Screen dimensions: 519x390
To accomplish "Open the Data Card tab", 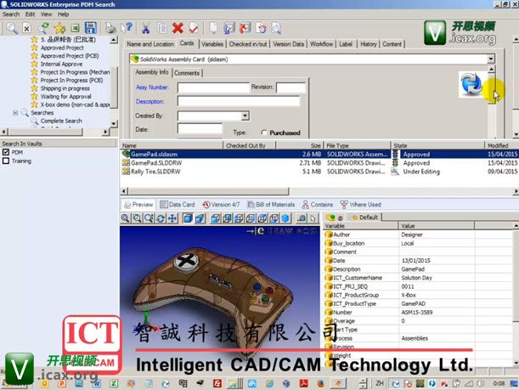I will (178, 205).
